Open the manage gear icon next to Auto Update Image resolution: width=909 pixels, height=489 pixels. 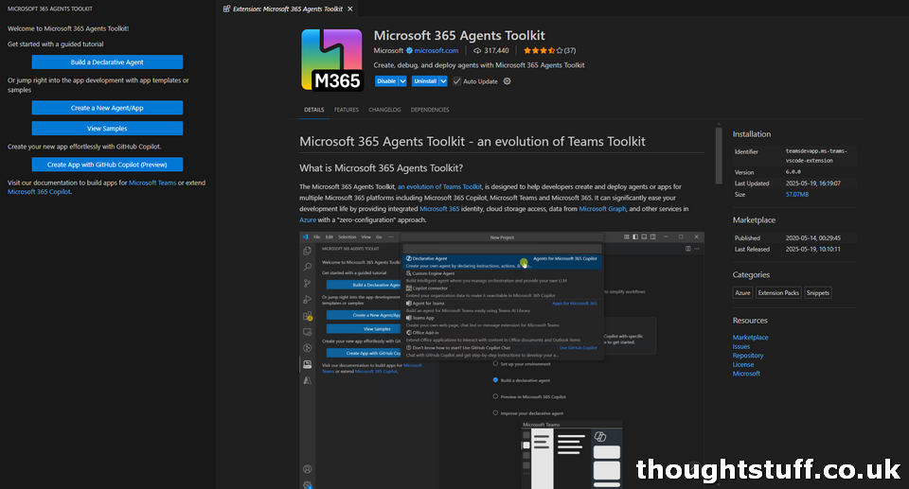pyautogui.click(x=508, y=81)
